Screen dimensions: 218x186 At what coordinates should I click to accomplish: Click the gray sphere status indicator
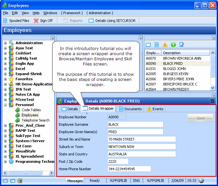[x=201, y=181]
